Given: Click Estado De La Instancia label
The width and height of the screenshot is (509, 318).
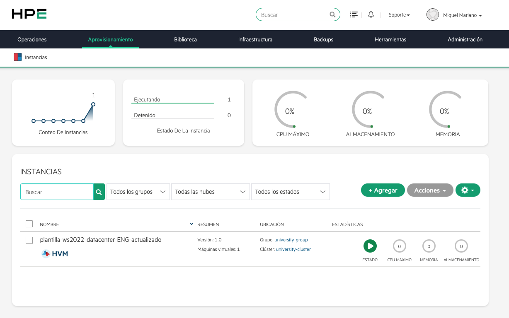Looking at the screenshot, I should (x=183, y=131).
